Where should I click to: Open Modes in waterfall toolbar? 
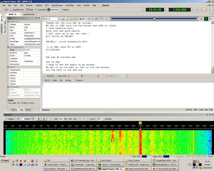[108, 119]
